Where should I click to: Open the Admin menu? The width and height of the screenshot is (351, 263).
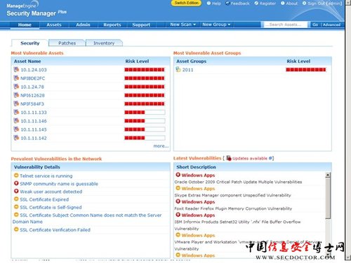(x=83, y=24)
